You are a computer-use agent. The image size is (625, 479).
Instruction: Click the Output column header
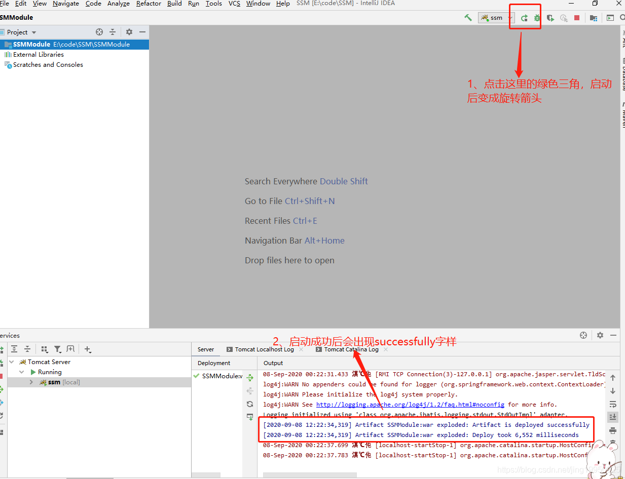click(x=273, y=363)
